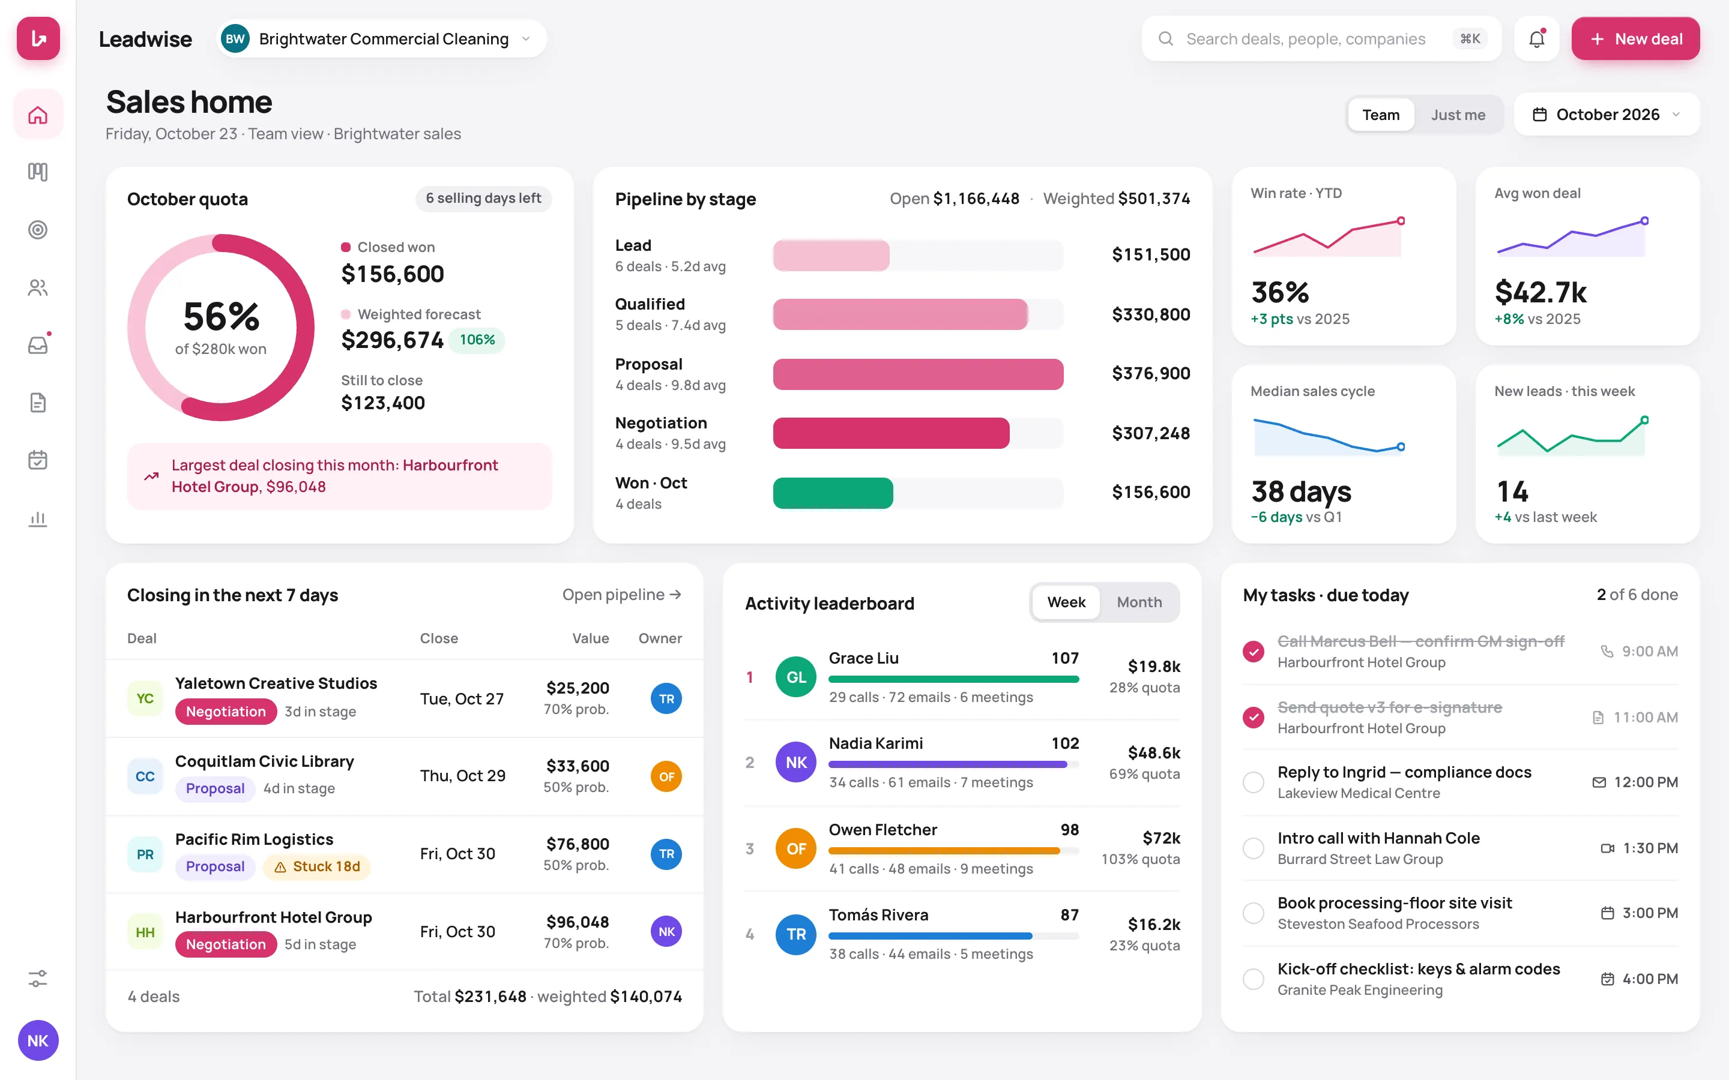
Task: Uncheck the Send quote v3 task
Action: click(x=1253, y=717)
